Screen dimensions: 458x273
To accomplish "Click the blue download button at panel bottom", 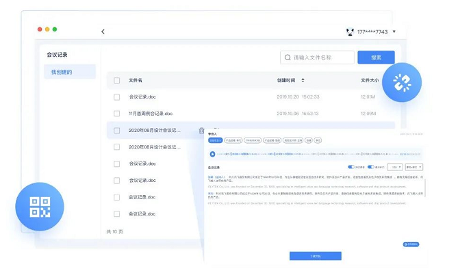I will pyautogui.click(x=316, y=256).
